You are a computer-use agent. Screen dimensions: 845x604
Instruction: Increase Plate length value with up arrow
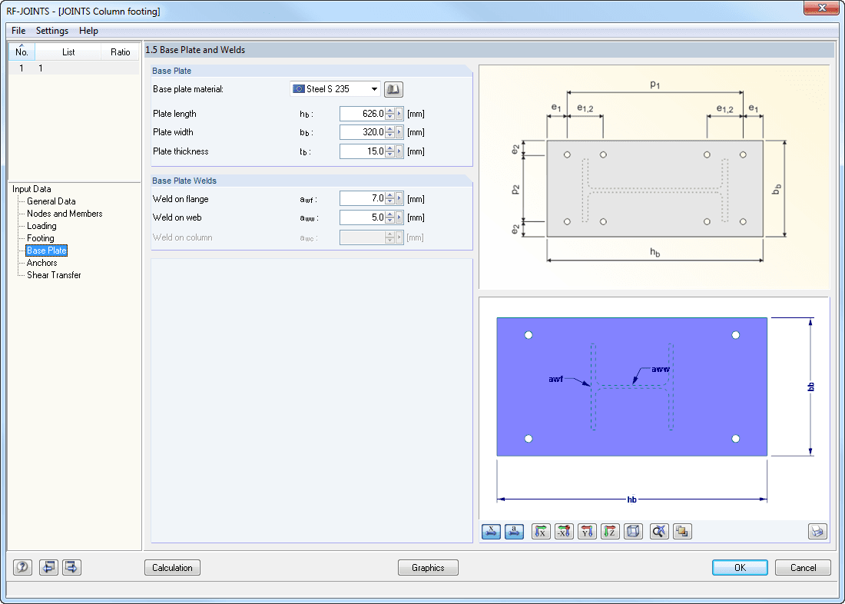tap(390, 111)
